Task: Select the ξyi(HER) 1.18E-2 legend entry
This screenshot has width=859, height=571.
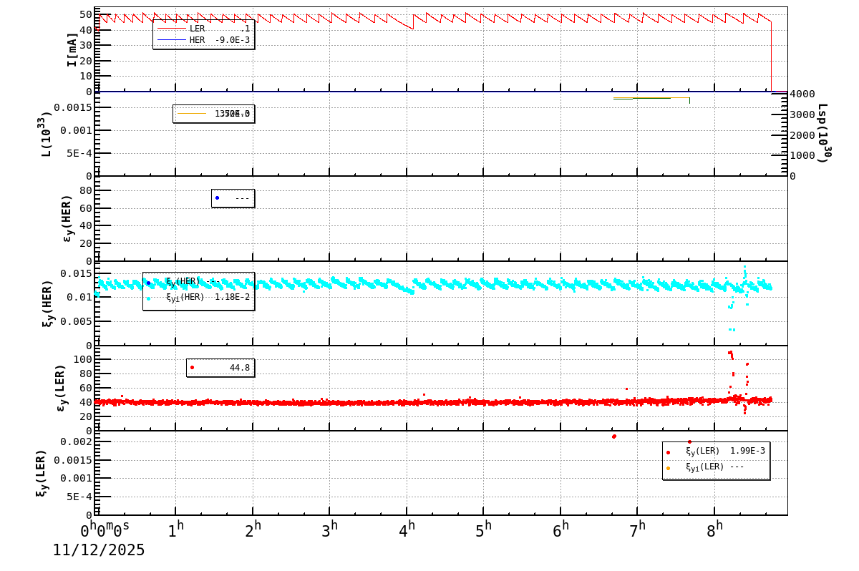Action: 198,298
